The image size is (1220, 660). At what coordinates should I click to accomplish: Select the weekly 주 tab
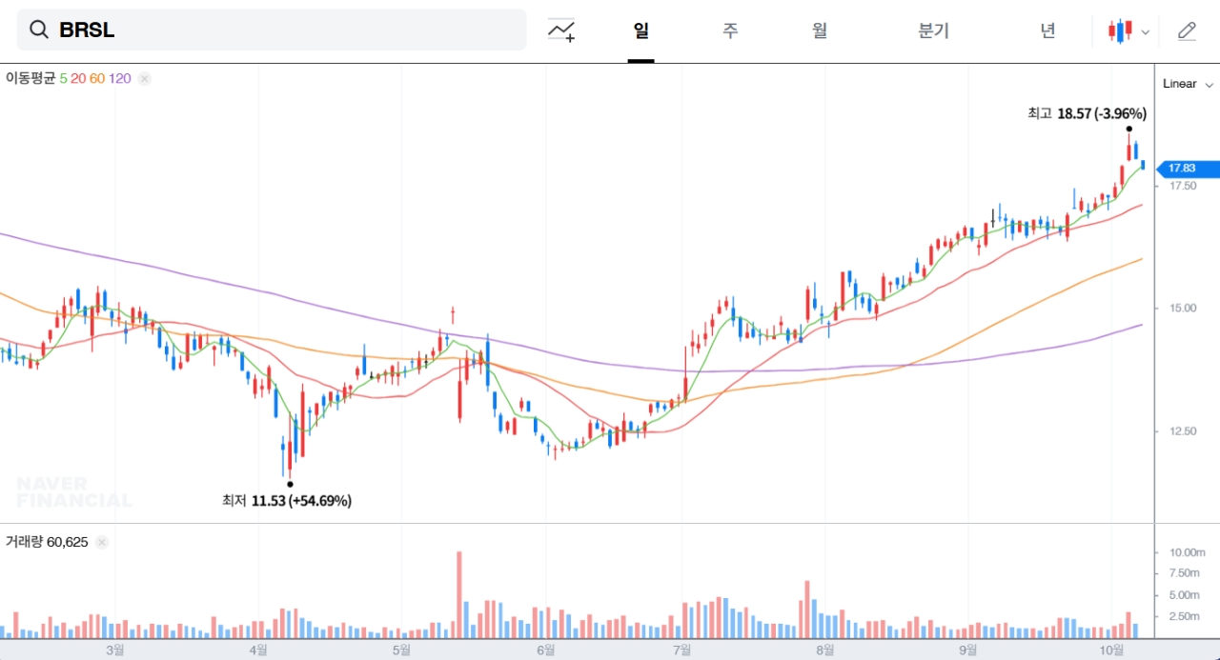tap(730, 30)
